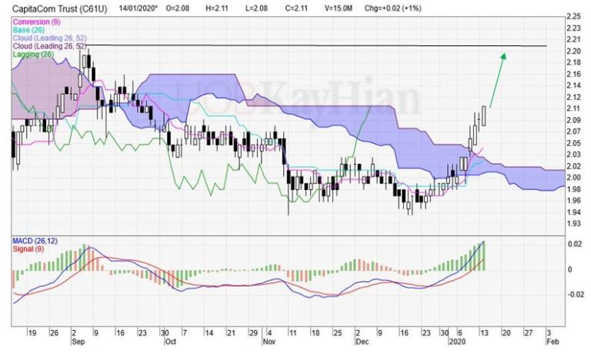Click the 2.25 price axis label
Viewport: 591px width, 354px height.
coord(573,16)
